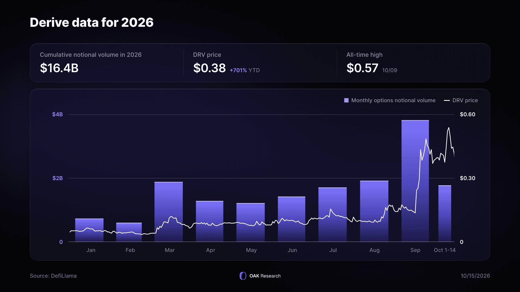Click the April volume bar
This screenshot has height=292, width=520.
tap(210, 221)
